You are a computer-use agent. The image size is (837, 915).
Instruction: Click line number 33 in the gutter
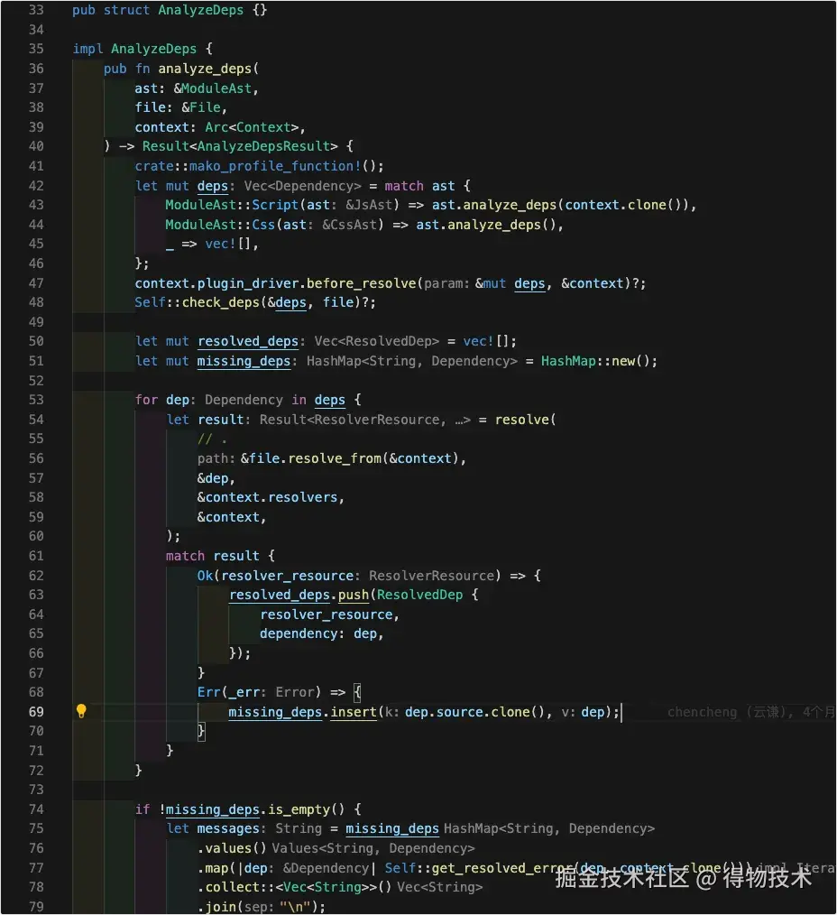click(36, 10)
